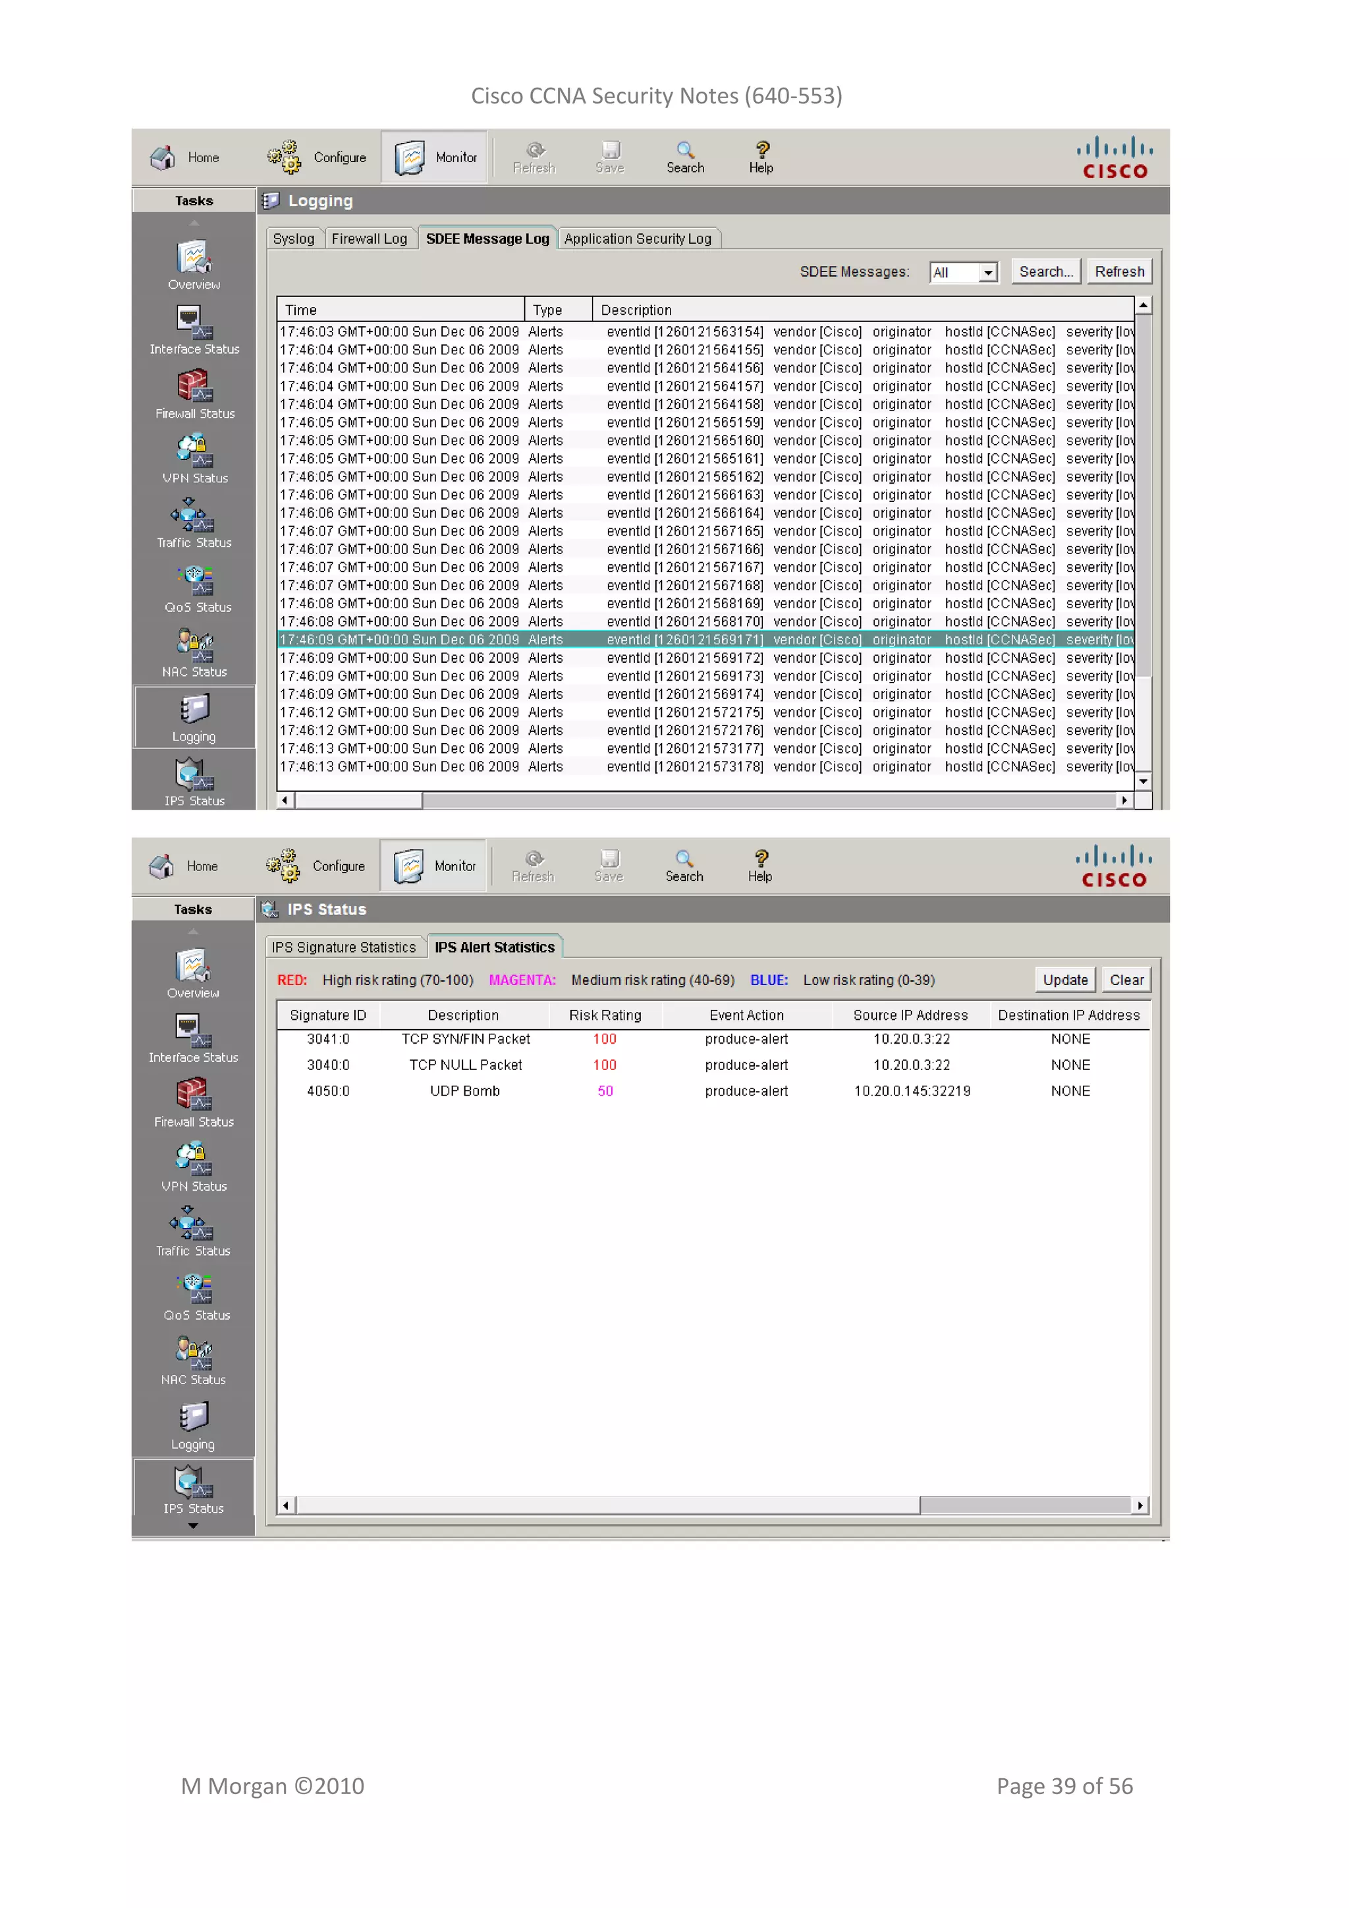Sort by the Event Action column header
The width and height of the screenshot is (1349, 1908).
pos(747,1015)
